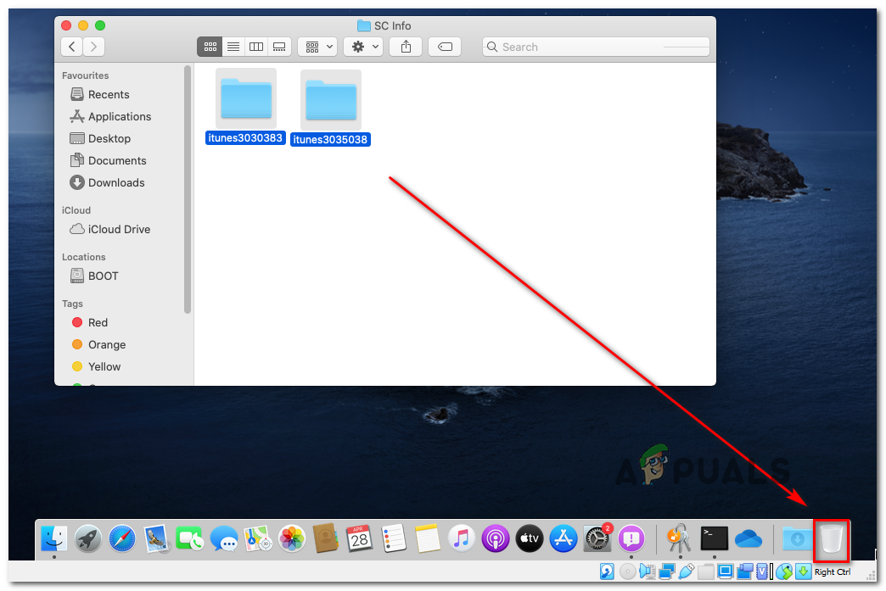The height and width of the screenshot is (591, 886).
Task: Select the Yellow tag
Action: [96, 366]
